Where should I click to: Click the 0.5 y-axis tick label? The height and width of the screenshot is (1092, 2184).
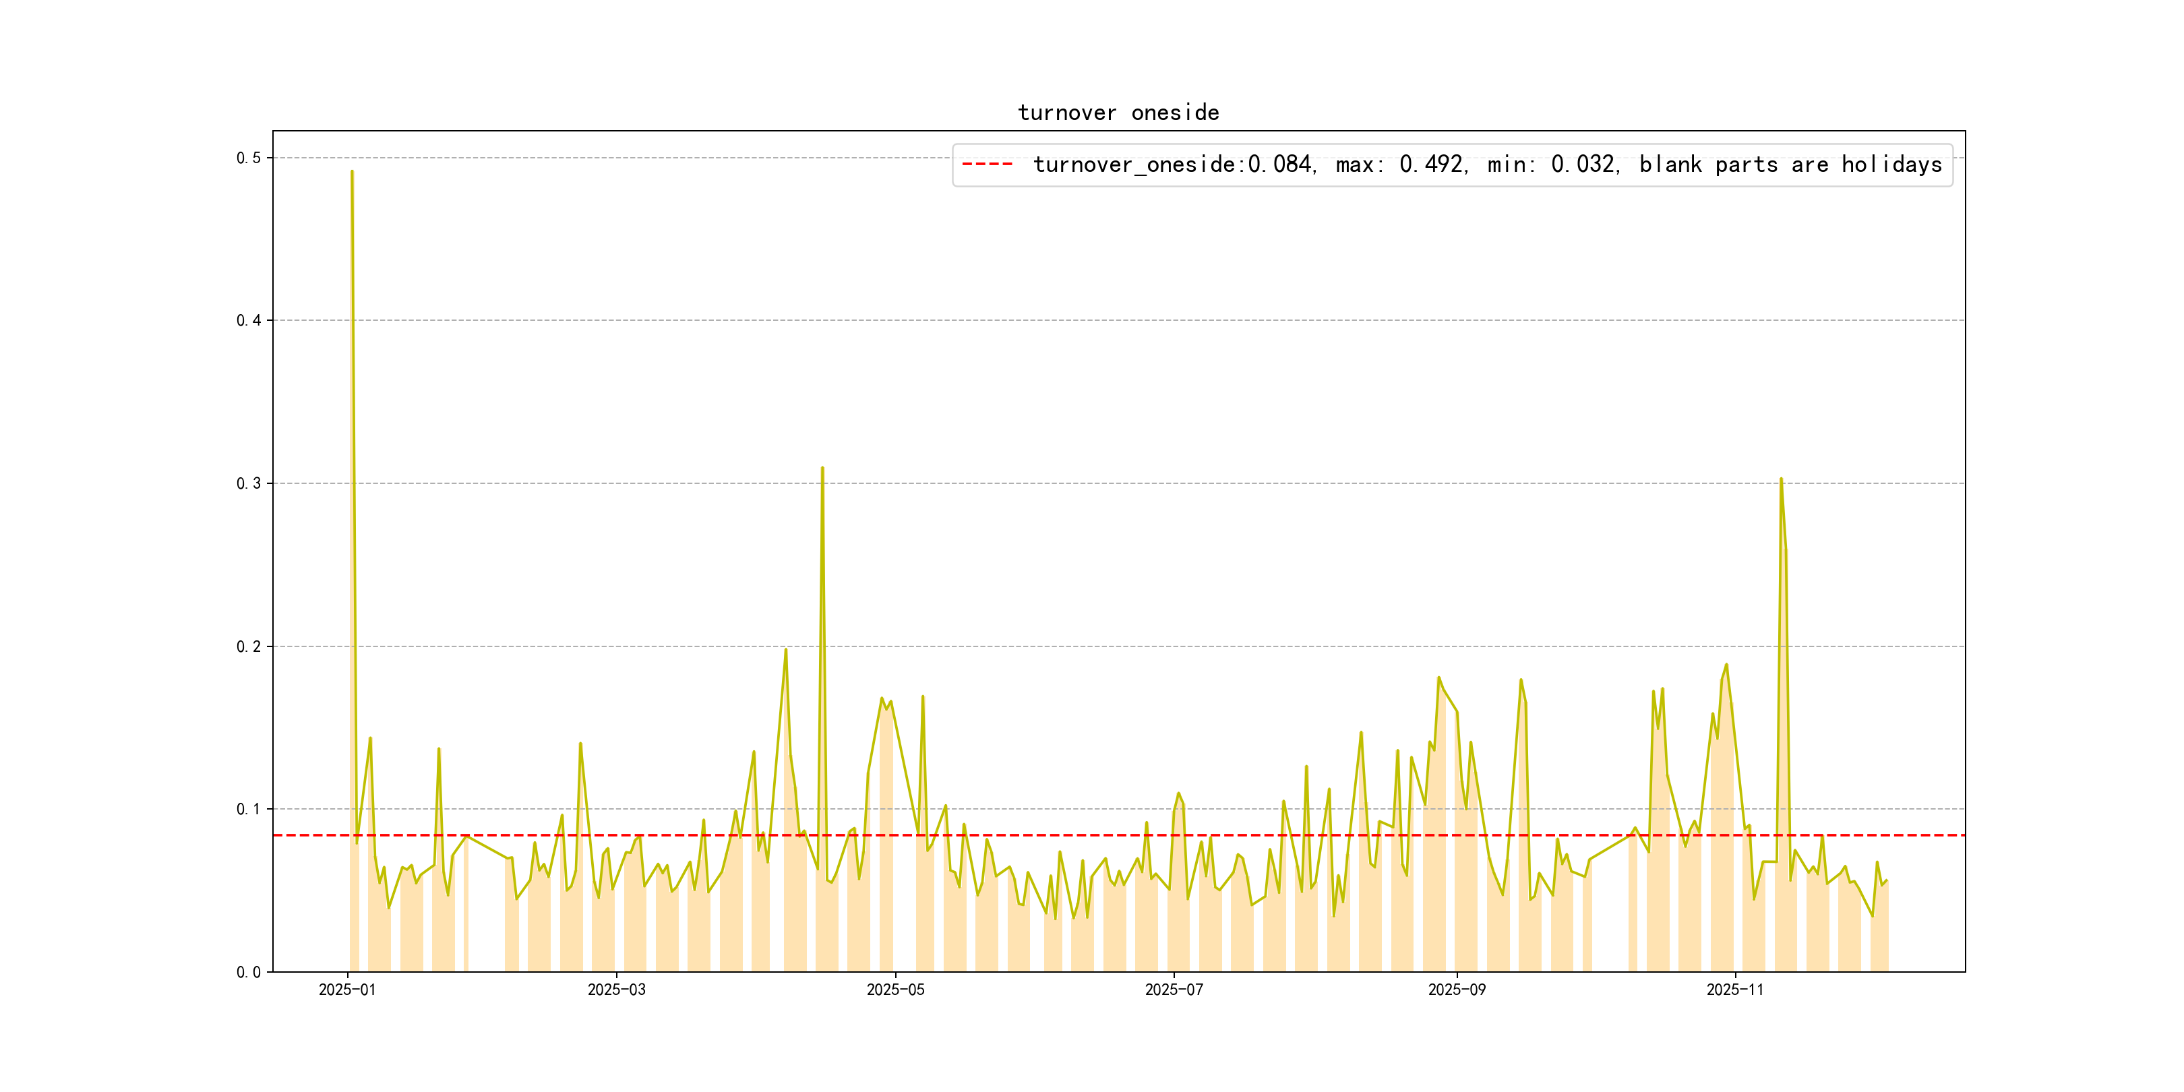pos(249,158)
